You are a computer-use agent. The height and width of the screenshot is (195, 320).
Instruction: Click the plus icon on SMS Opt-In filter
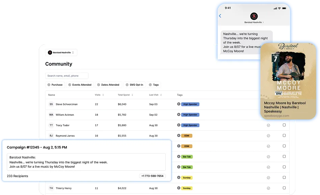(x=127, y=85)
